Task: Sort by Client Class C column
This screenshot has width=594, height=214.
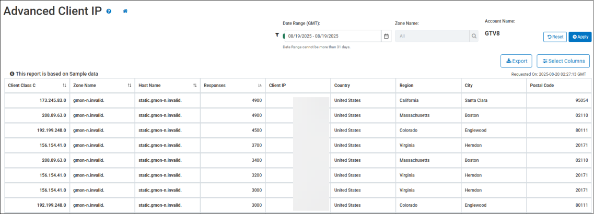Action: click(64, 85)
